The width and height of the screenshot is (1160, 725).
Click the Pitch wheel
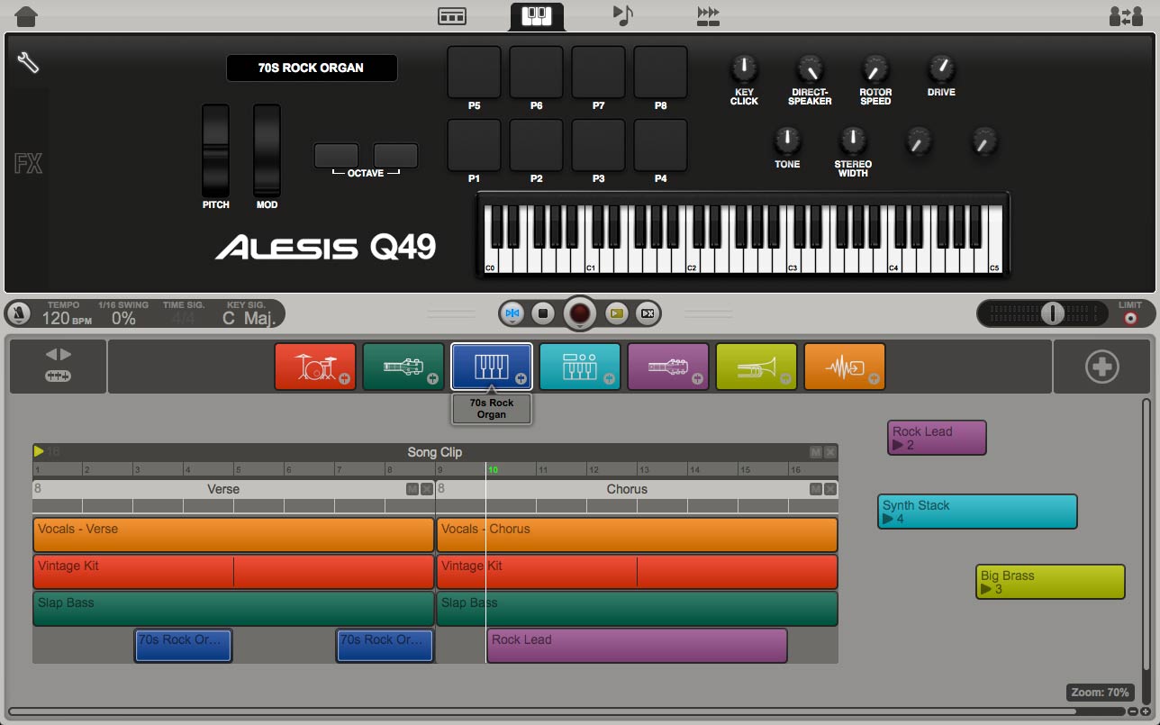click(215, 150)
